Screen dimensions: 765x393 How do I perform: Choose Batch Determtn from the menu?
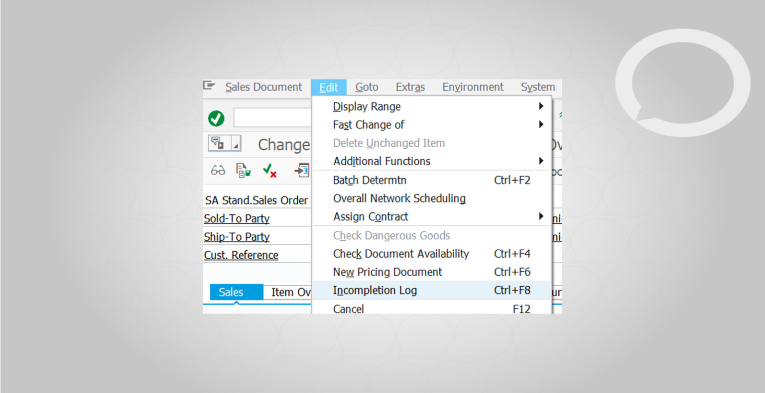(x=370, y=180)
